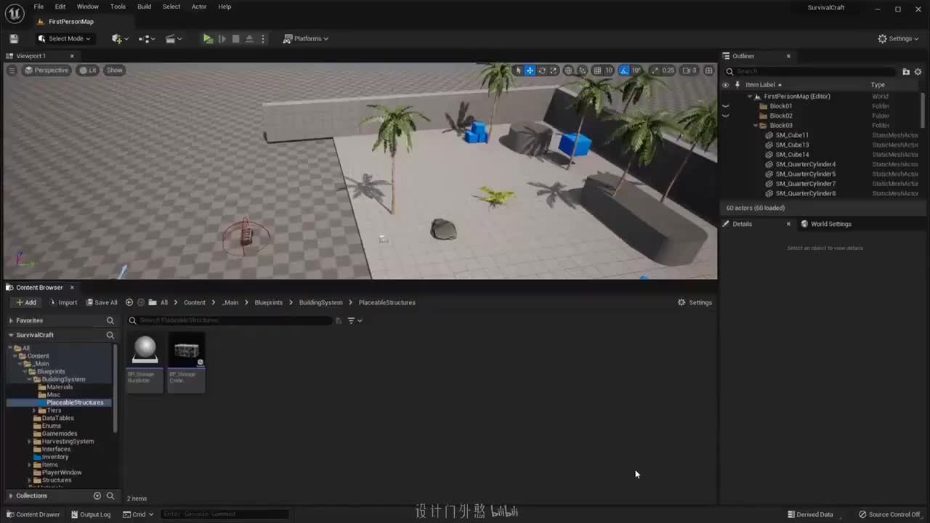Activate the Scale gizmo tool

pyautogui.click(x=553, y=70)
